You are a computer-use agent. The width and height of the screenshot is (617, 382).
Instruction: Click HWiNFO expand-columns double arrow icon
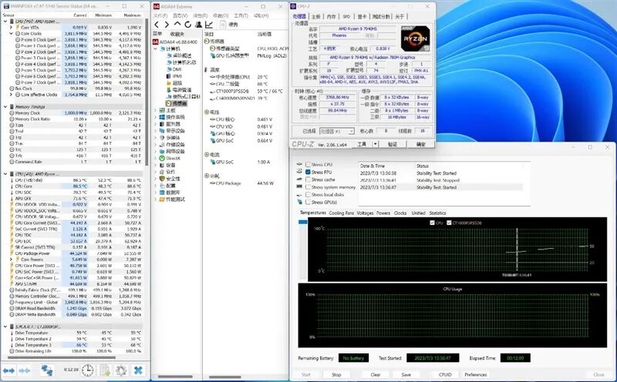(x=8, y=370)
